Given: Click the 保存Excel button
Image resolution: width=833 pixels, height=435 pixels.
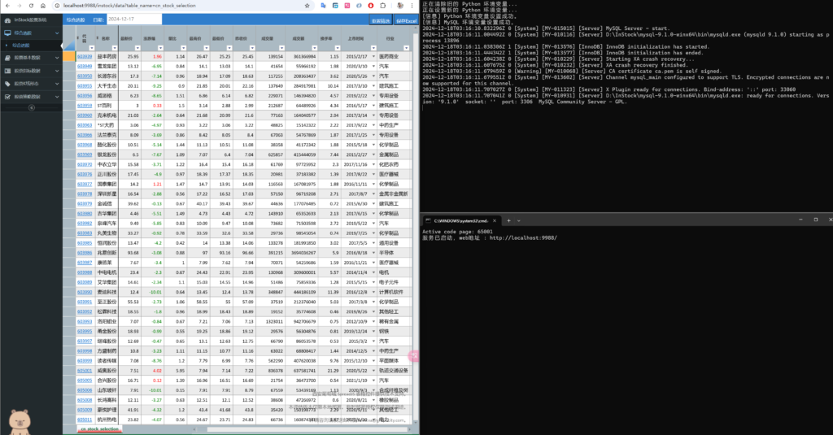Looking at the screenshot, I should (x=406, y=18).
